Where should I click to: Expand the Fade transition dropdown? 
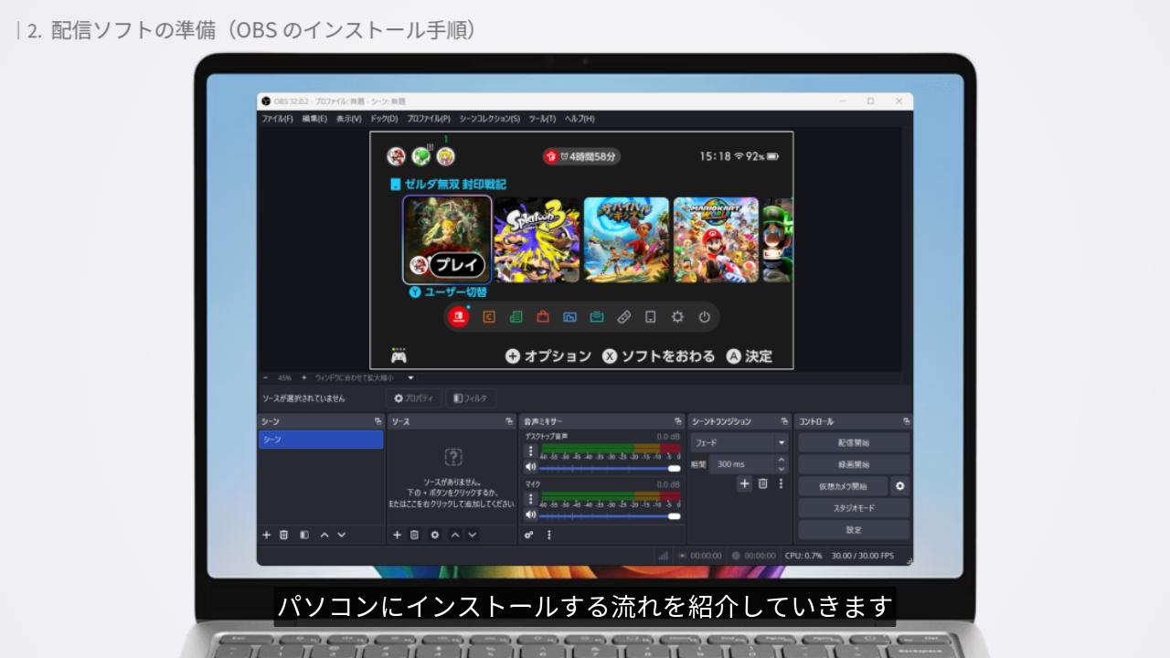point(781,442)
